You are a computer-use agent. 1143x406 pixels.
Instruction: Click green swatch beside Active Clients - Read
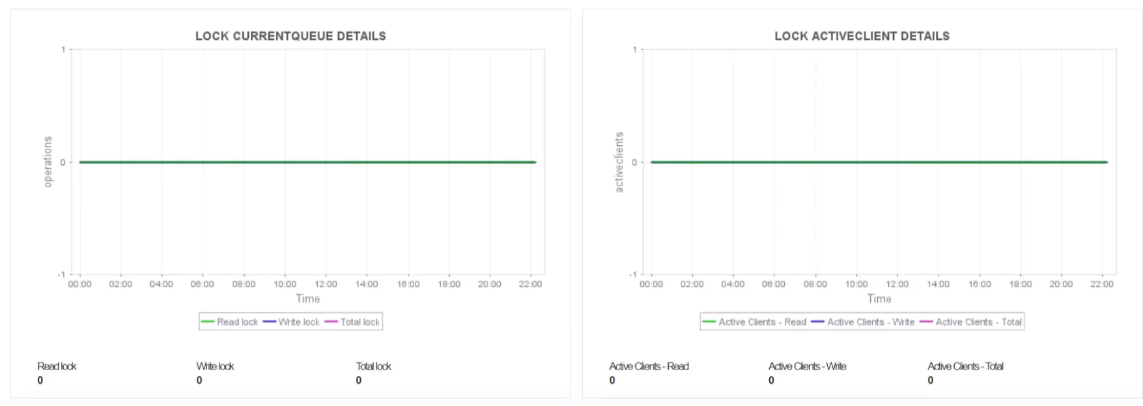point(709,322)
